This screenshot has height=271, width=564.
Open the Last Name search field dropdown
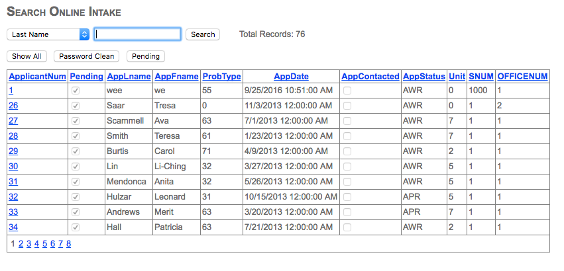(48, 34)
